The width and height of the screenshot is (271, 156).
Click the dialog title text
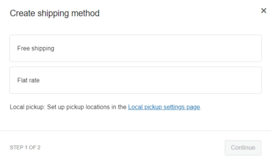coord(55,14)
